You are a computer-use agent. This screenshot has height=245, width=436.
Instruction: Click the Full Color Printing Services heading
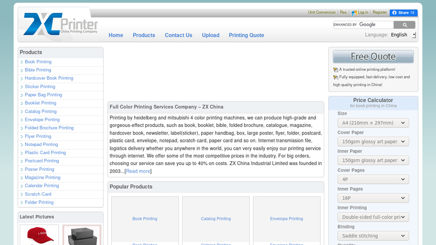[x=166, y=107]
